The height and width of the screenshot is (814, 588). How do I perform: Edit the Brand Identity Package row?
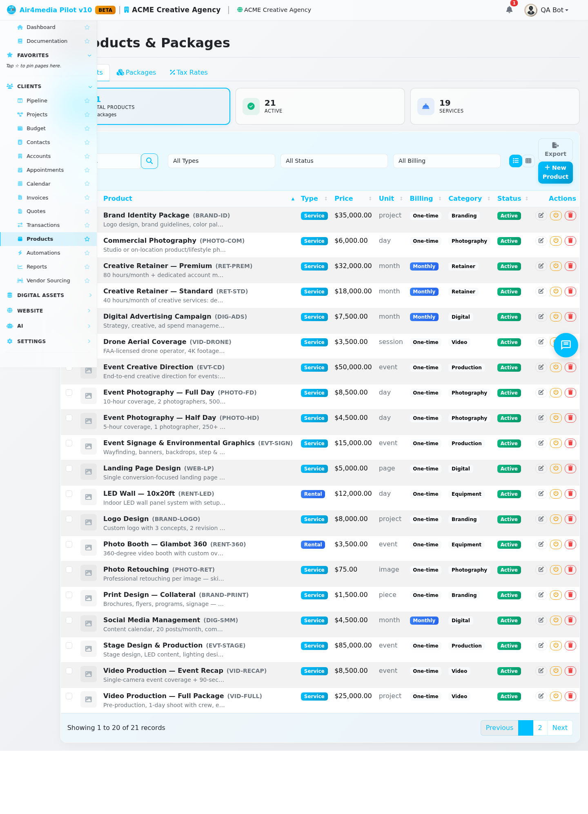[x=541, y=215]
